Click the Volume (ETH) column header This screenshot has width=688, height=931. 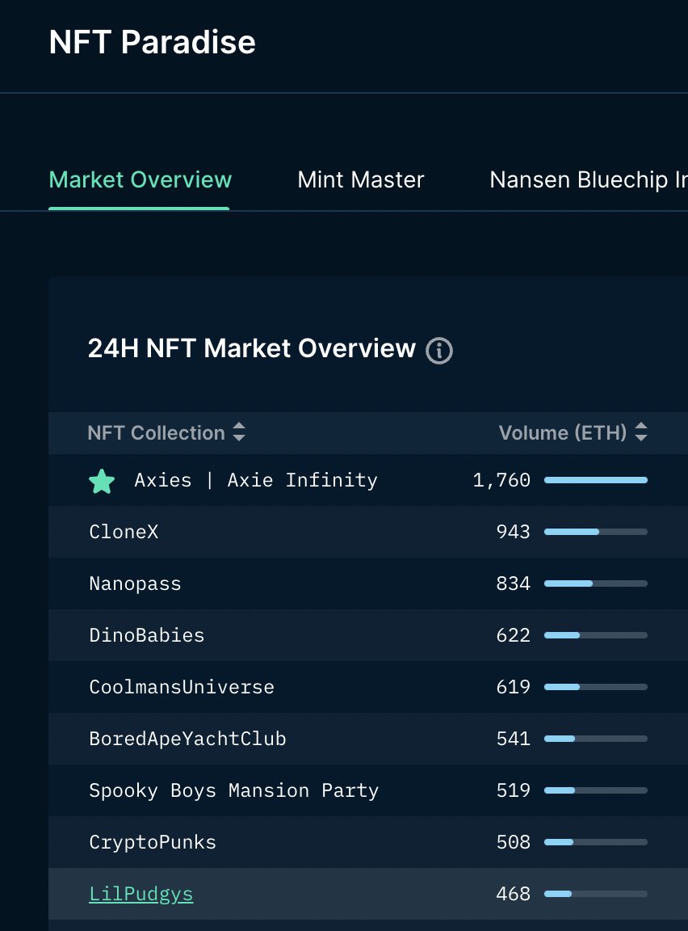point(562,433)
